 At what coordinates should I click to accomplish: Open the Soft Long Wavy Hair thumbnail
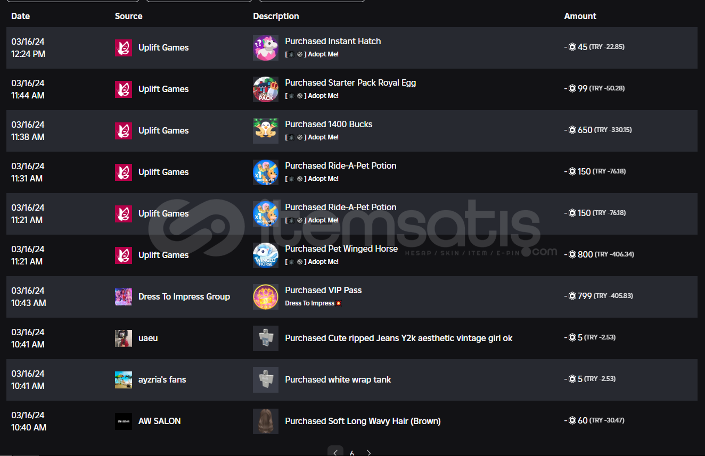click(x=266, y=421)
